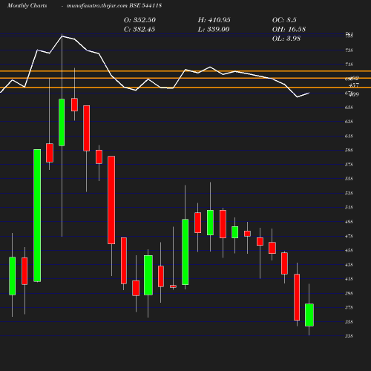
Task: Select the low value 'L: 339.00'
Action: [214, 30]
